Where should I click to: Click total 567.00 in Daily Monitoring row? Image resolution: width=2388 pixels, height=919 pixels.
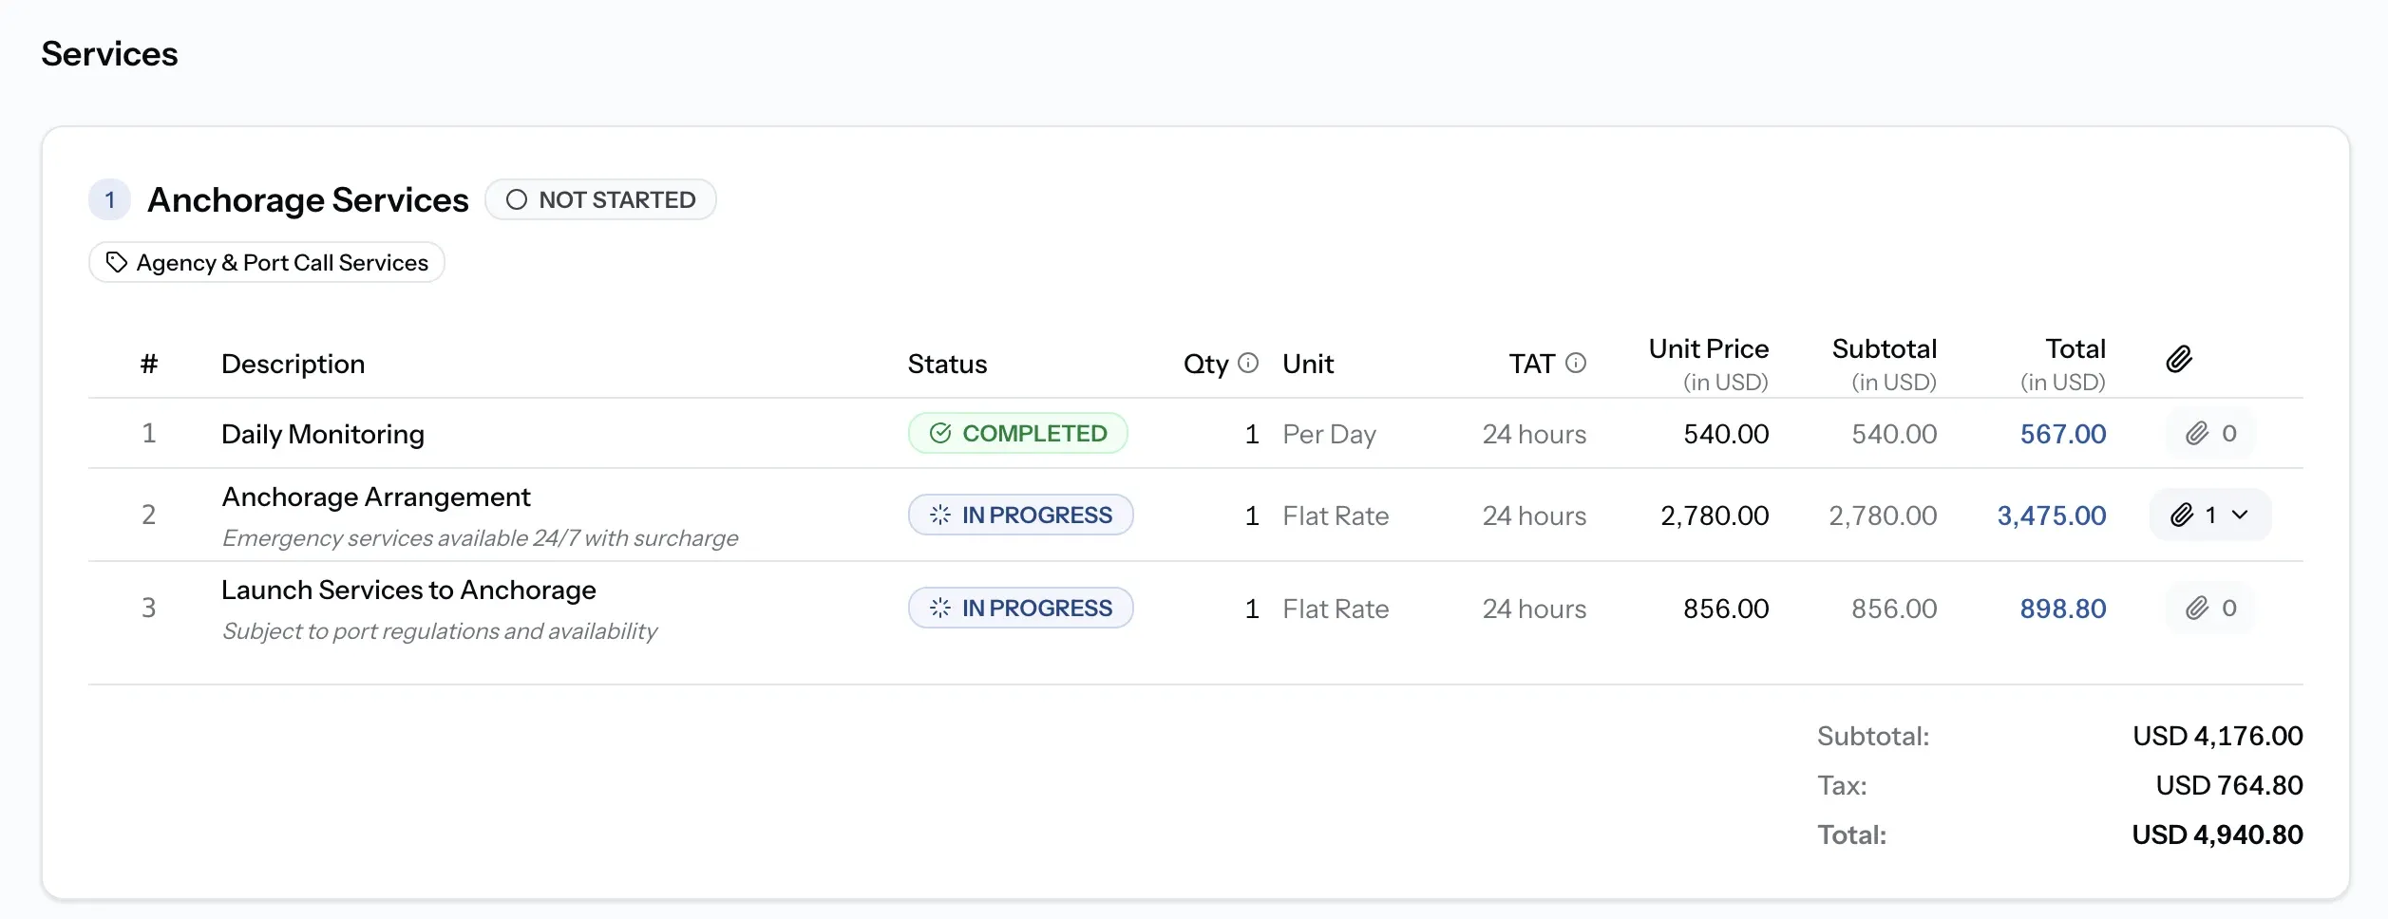pos(2062,434)
